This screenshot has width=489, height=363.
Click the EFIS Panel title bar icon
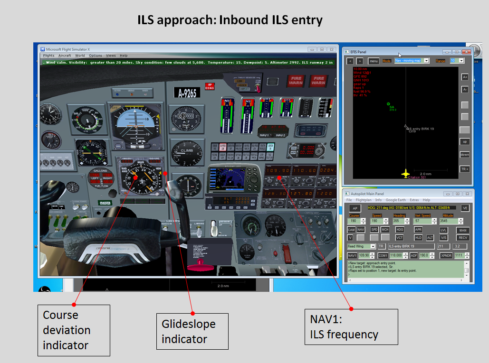[347, 52]
